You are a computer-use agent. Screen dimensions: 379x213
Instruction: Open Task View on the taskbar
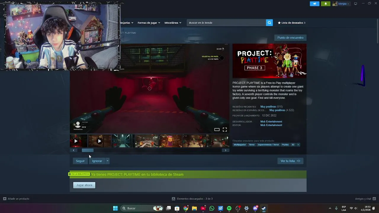click(168, 208)
